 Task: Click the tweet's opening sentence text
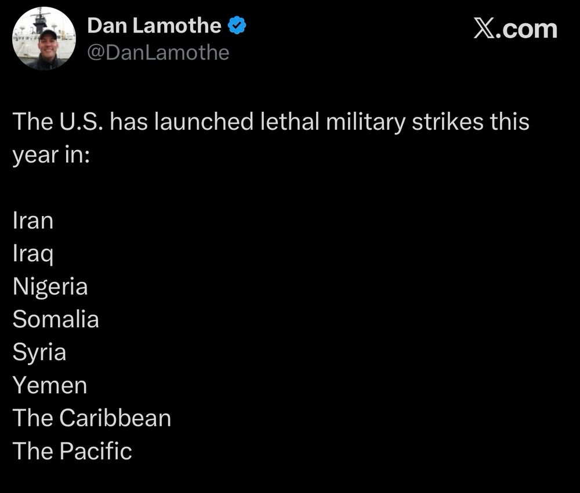coord(271,138)
